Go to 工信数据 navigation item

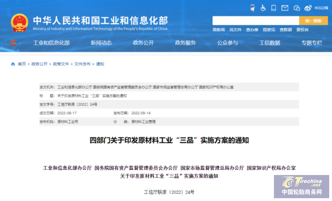[270, 43]
